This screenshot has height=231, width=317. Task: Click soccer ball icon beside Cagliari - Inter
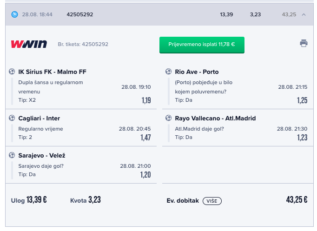click(12, 118)
